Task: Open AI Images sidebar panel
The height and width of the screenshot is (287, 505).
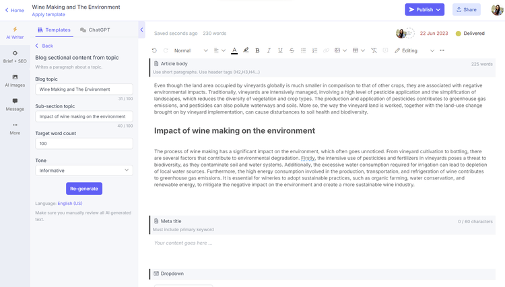Action: [x=15, y=81]
